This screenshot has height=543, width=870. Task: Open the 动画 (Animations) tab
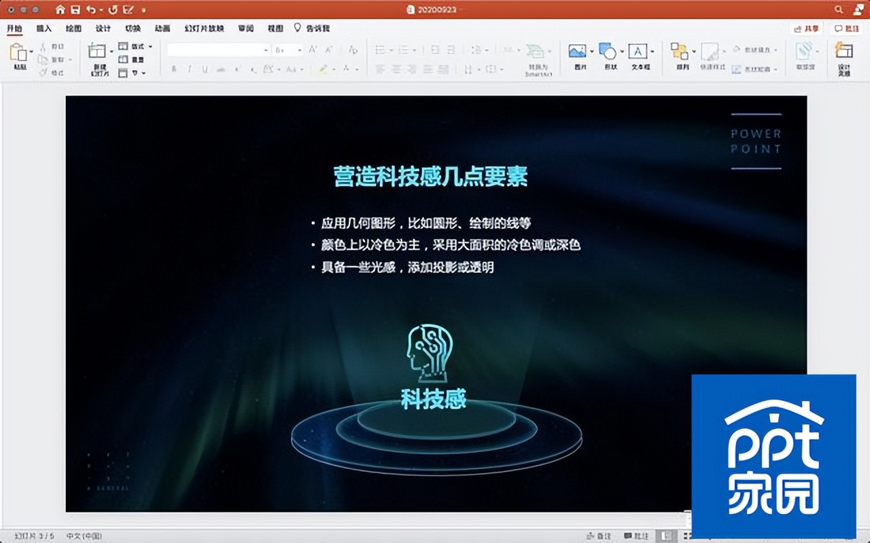(162, 29)
